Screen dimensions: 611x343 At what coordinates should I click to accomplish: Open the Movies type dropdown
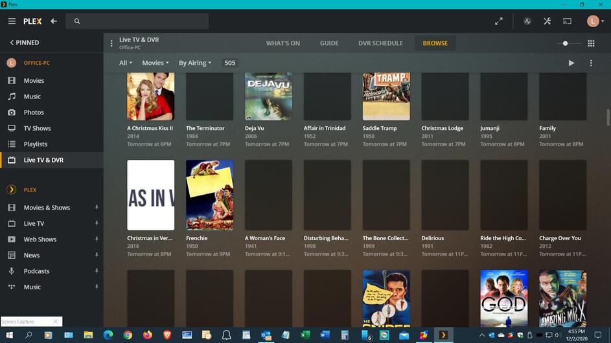tap(155, 63)
